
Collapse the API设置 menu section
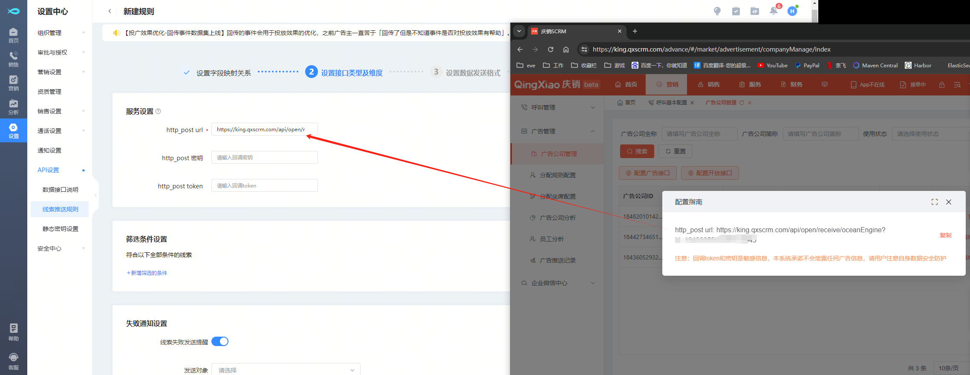pos(61,170)
